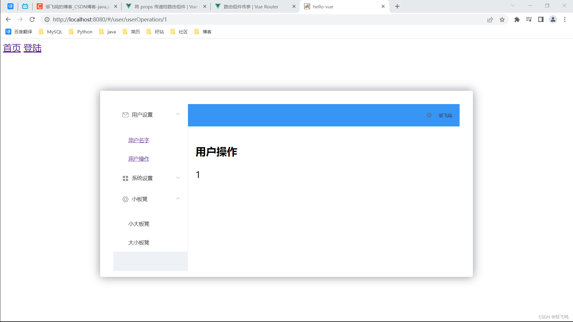This screenshot has height=322, width=573.
Task: Open the MySQL bookmark folder
Action: pos(51,32)
